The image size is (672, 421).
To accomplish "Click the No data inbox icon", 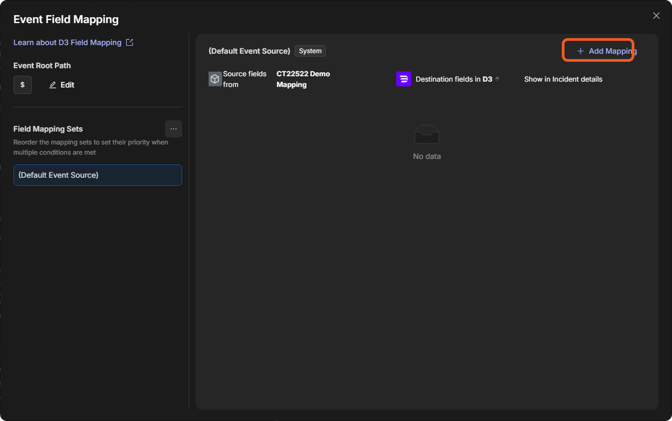I will point(427,134).
